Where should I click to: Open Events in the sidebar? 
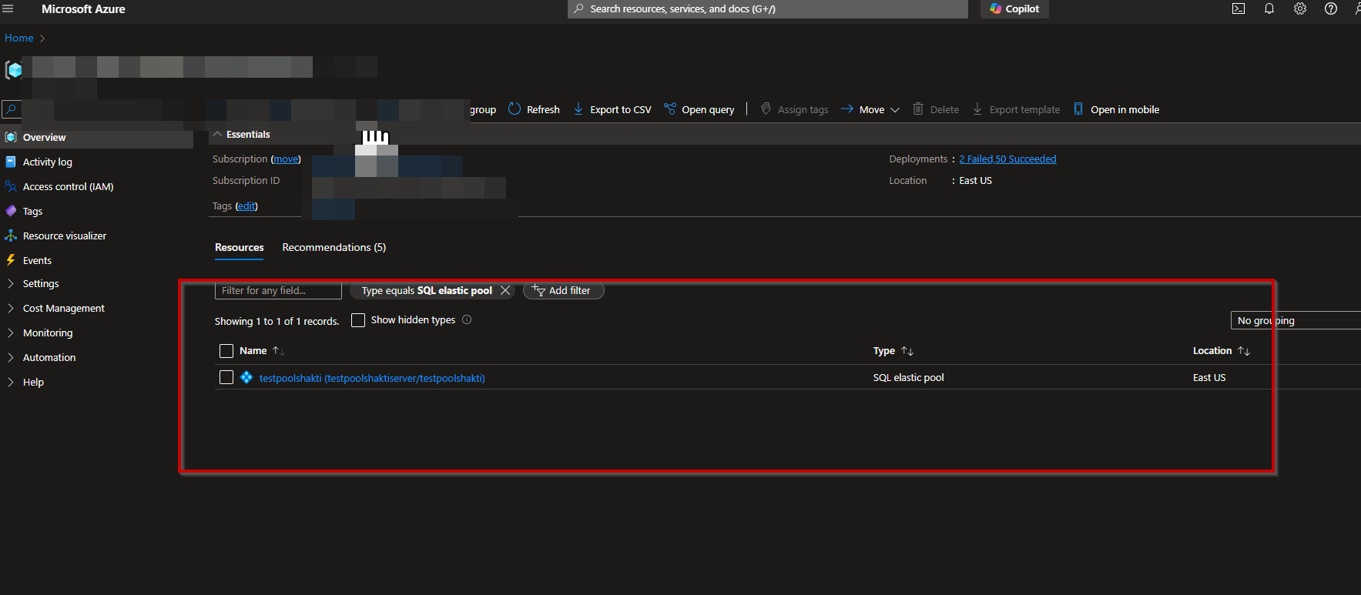click(x=37, y=260)
